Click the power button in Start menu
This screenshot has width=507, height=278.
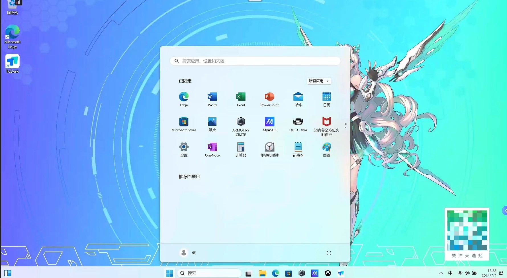pyautogui.click(x=329, y=253)
